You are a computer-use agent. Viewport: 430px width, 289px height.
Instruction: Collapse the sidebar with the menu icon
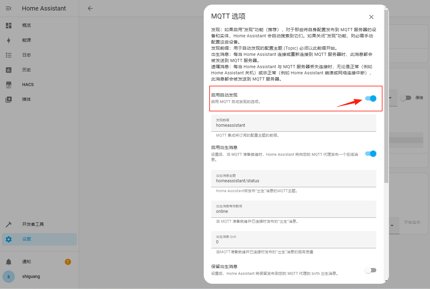pyautogui.click(x=9, y=8)
